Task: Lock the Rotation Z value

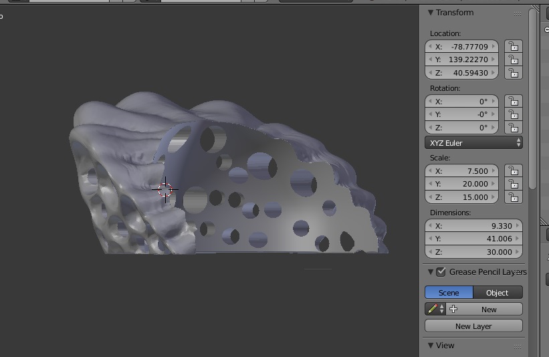Action: click(x=513, y=128)
